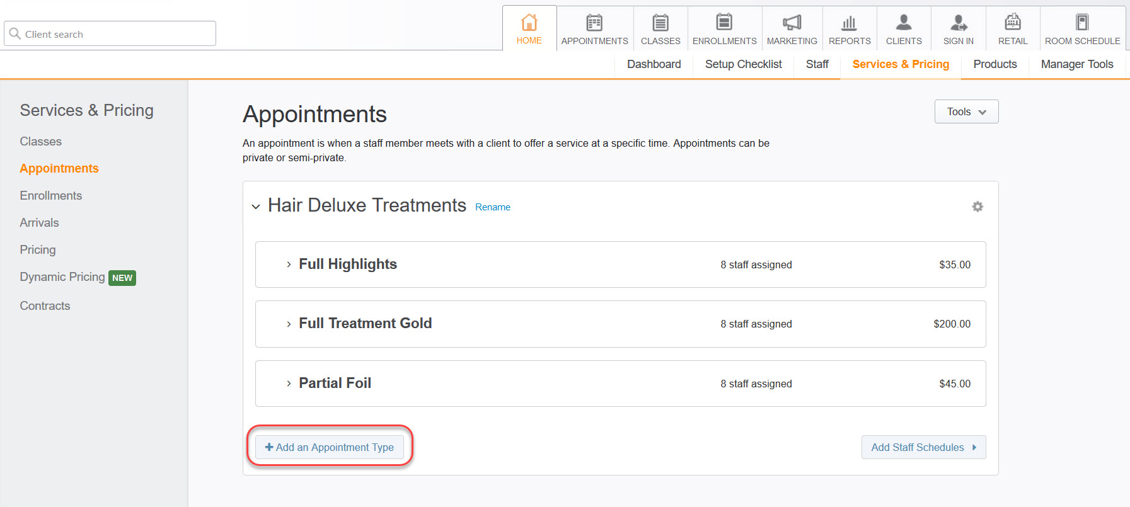Image resolution: width=1130 pixels, height=507 pixels.
Task: Select Dynamic Pricing in the sidebar
Action: (62, 277)
